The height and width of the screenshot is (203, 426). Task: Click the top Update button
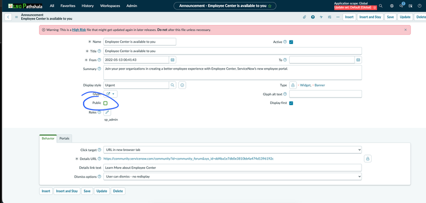405,17
